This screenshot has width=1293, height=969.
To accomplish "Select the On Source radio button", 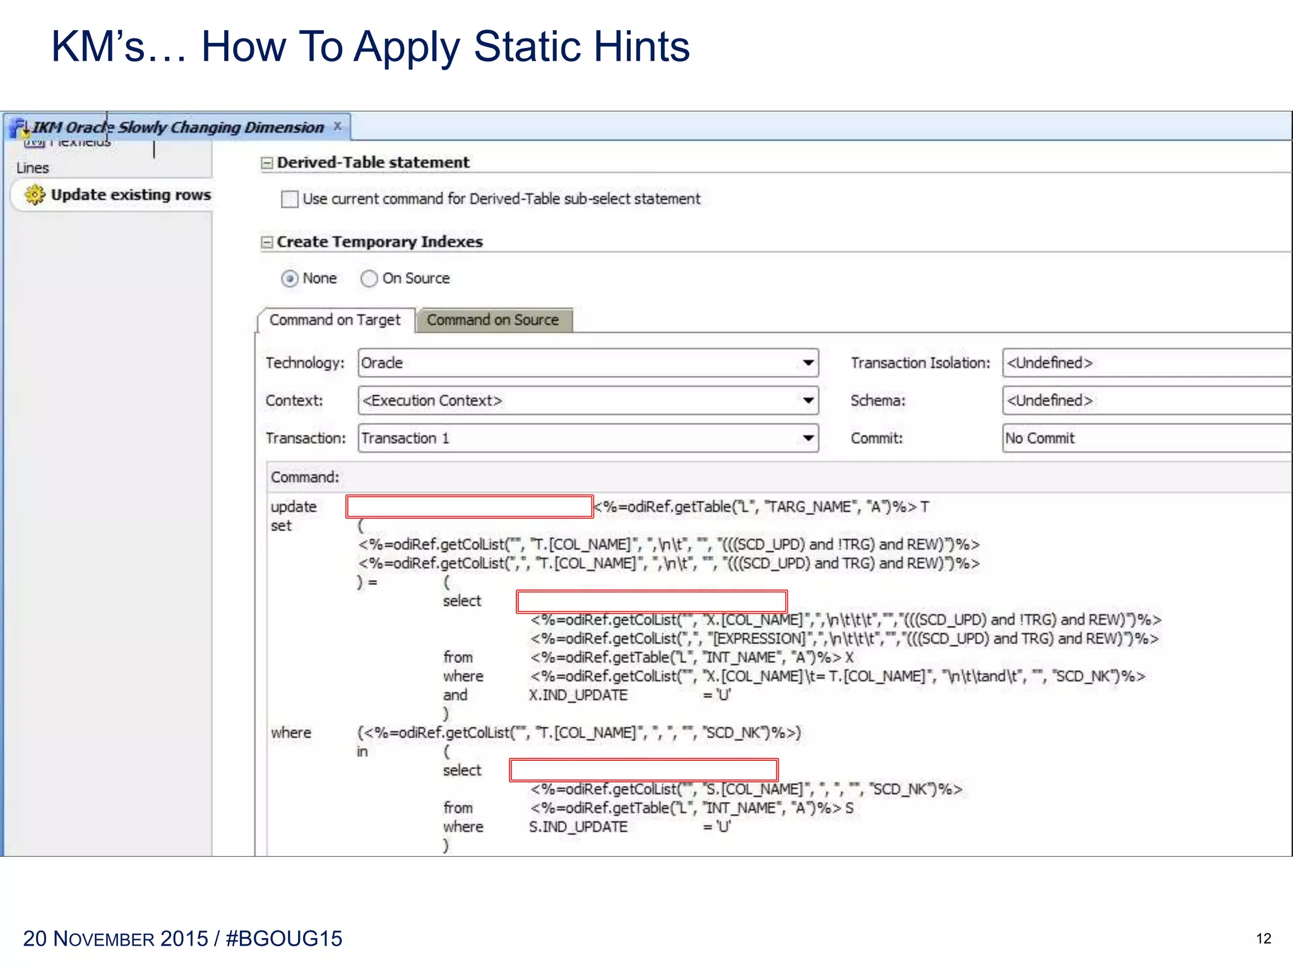I will [369, 278].
